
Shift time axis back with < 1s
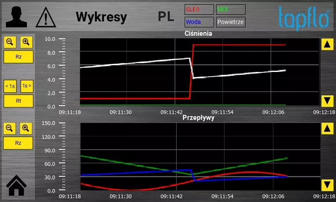(x=10, y=86)
